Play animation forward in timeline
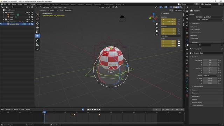Image resolution: width=224 pixels, height=126 pixels. coord(95,110)
